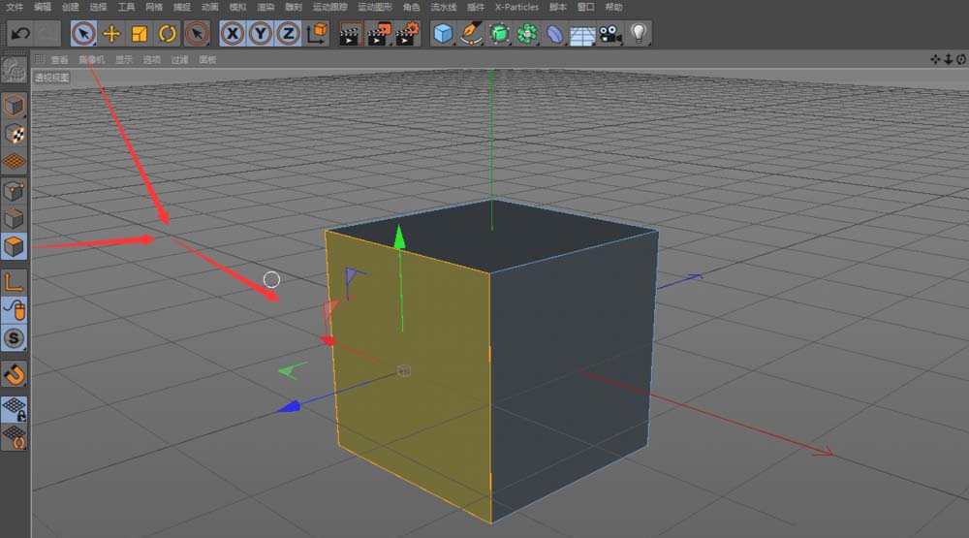The width and height of the screenshot is (969, 538).
Task: Click the Undo arrow icon
Action: tap(19, 34)
